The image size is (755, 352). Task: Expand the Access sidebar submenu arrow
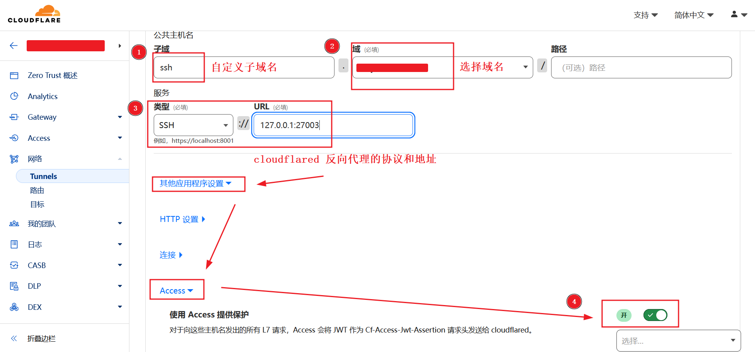point(120,138)
